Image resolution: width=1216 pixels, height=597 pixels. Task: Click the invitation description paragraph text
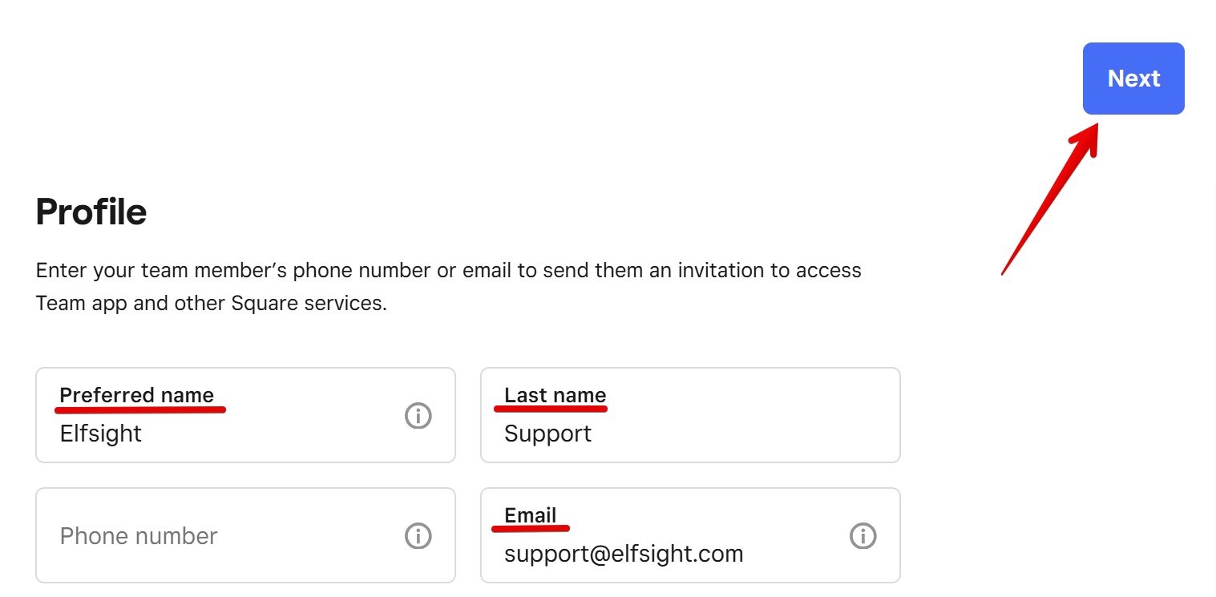click(x=449, y=287)
